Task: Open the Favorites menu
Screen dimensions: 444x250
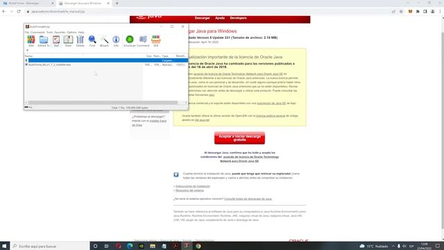Action: point(60,33)
